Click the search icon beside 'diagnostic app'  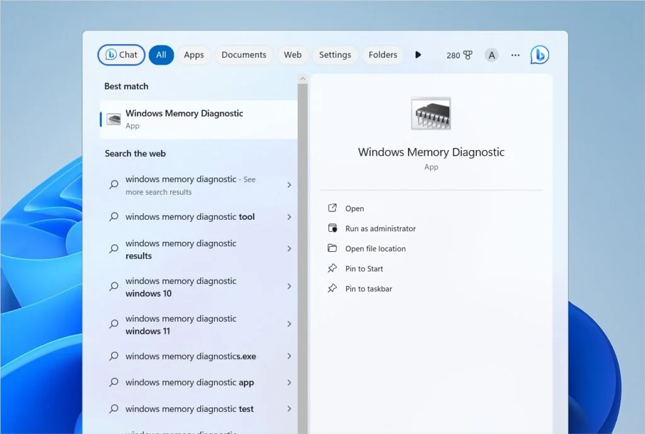point(114,382)
